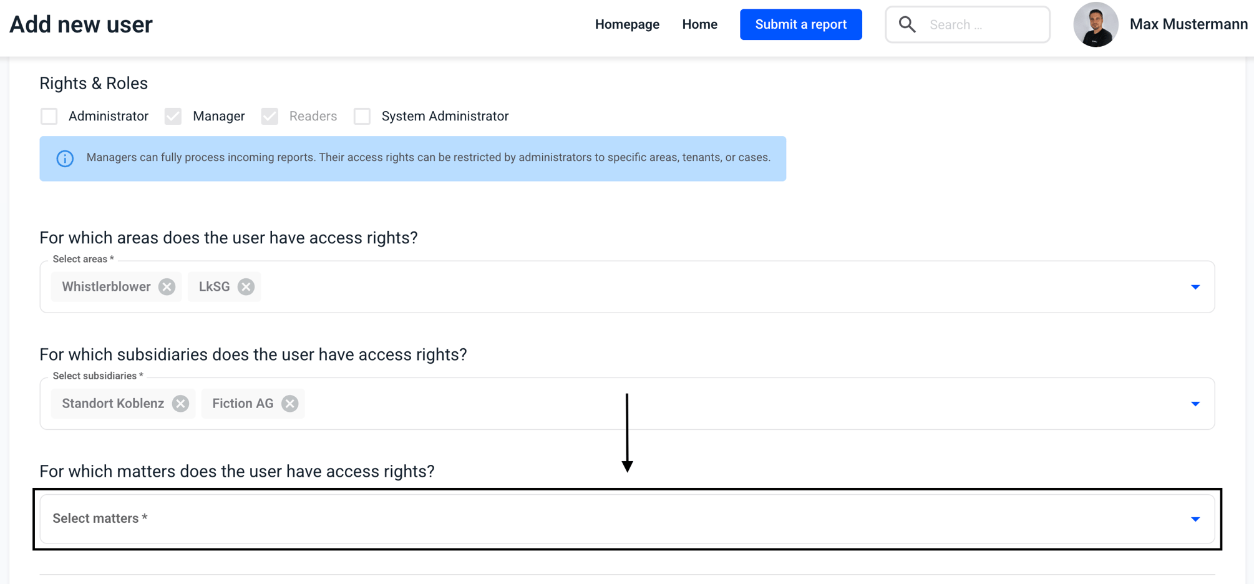
Task: Enable the System Administrator checkbox
Action: 362,117
